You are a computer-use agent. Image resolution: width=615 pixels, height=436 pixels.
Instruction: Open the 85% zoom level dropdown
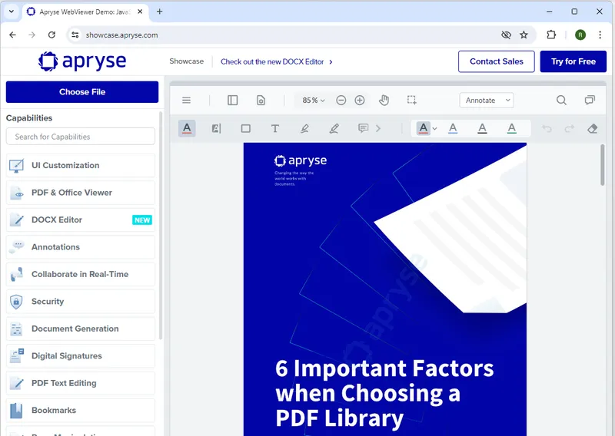tap(314, 101)
